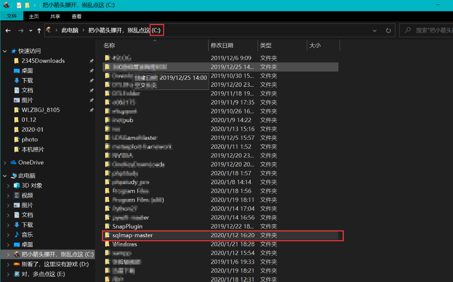Click the properties checkmark icon in title bar
This screenshot has height=282, width=453.
pyautogui.click(x=19, y=5)
